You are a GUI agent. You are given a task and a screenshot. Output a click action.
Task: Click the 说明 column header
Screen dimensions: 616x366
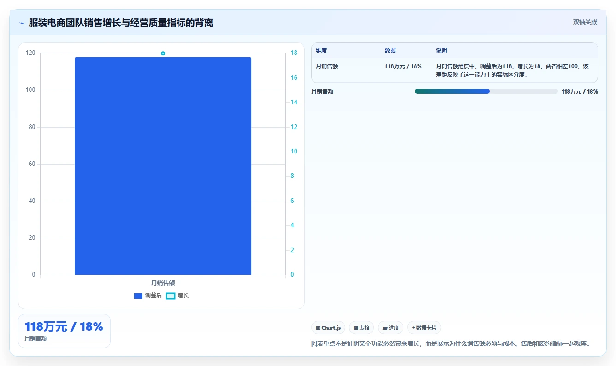tap(441, 51)
